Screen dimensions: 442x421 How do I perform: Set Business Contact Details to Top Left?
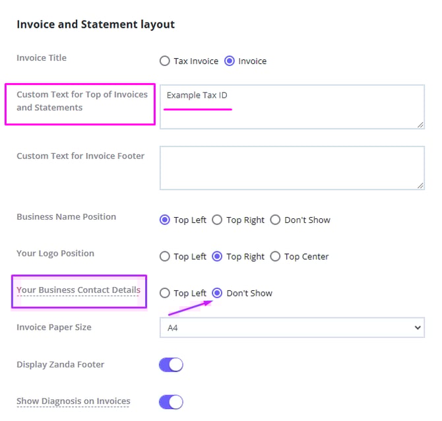pos(165,294)
